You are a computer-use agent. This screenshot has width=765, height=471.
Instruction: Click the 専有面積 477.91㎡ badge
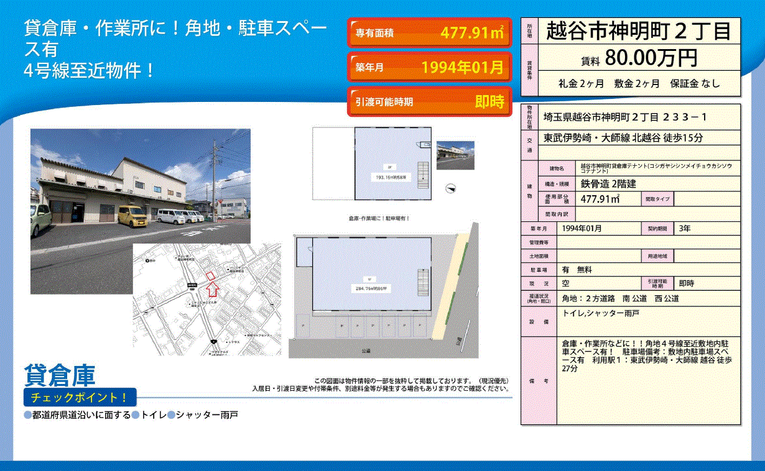429,34
